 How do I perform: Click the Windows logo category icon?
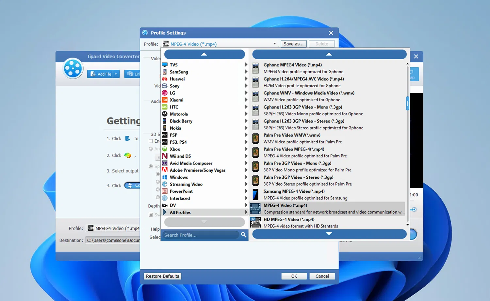(165, 177)
